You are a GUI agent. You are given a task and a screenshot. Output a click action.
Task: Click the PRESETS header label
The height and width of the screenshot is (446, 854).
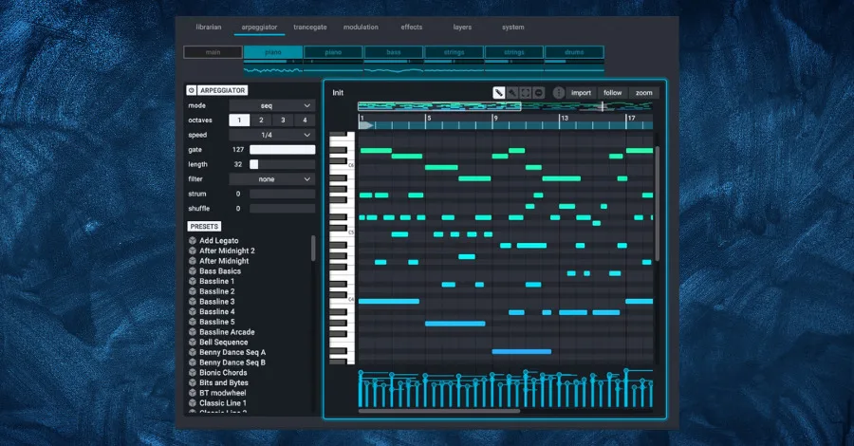[204, 227]
